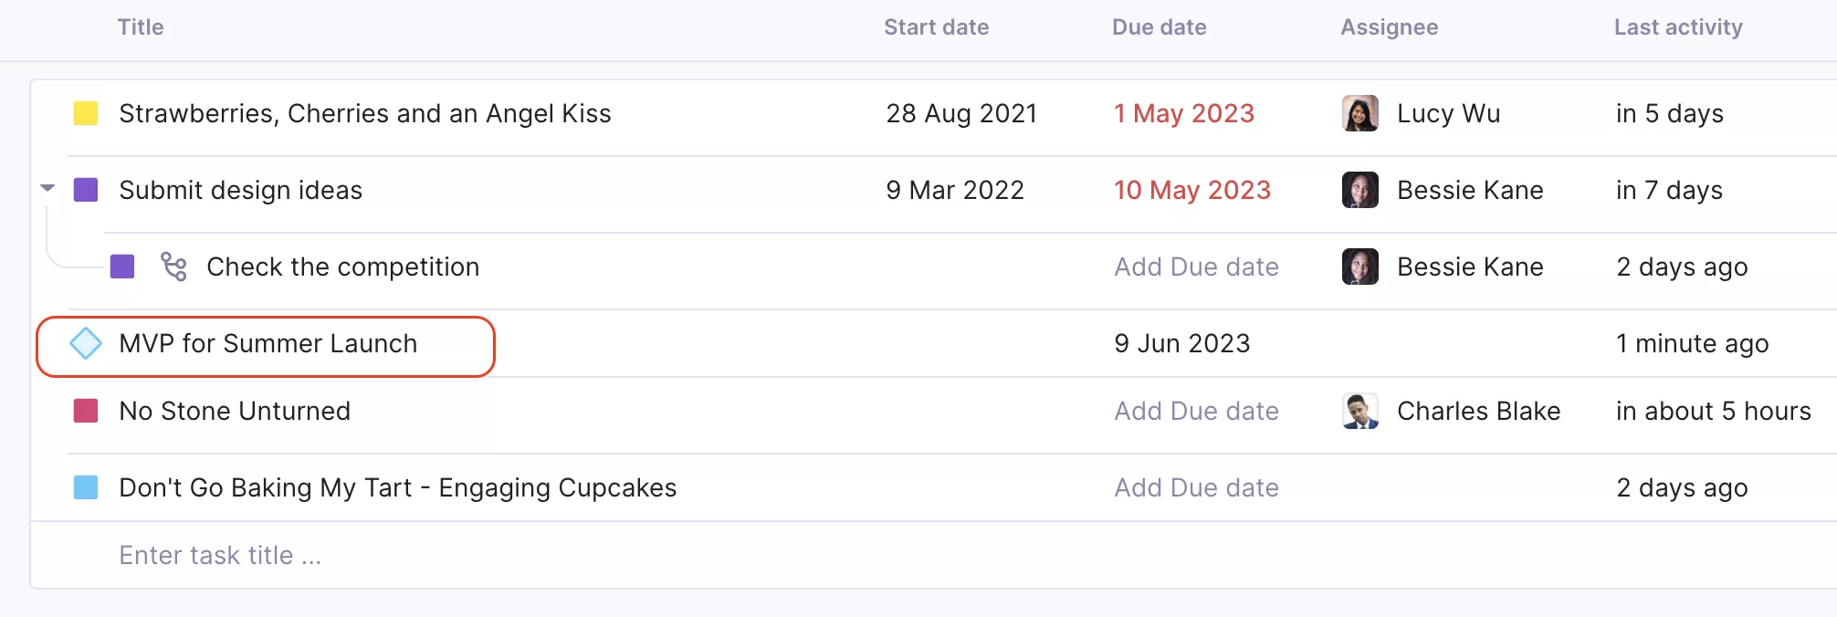
Task: Click the yellow status square for Strawberries task
Action: click(86, 113)
